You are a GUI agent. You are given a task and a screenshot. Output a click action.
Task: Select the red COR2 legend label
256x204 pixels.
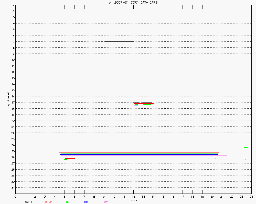point(48,202)
